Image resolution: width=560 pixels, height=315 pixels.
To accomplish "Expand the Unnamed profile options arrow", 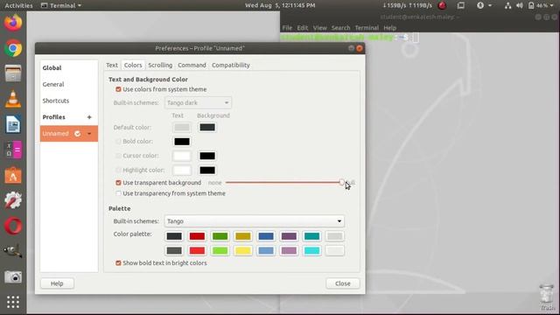I will pos(89,134).
